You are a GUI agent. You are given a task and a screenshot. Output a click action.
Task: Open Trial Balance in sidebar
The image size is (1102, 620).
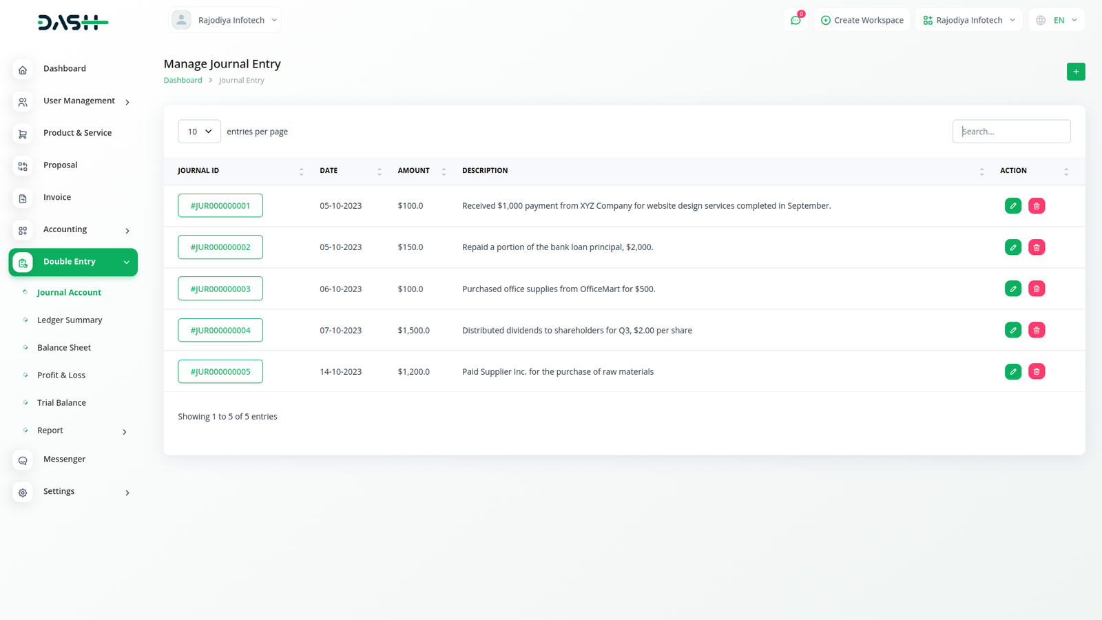(x=61, y=403)
